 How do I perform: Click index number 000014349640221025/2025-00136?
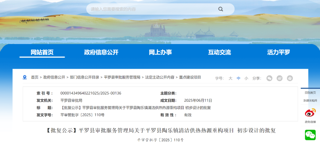pos(91,93)
